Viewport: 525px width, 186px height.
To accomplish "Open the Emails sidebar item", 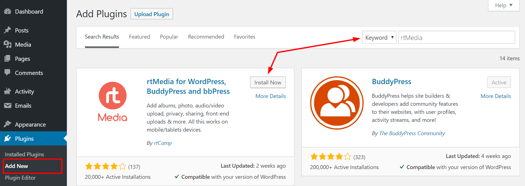I will [x=33, y=105].
